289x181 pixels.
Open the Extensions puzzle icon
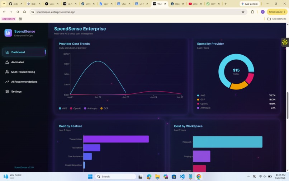252,12
